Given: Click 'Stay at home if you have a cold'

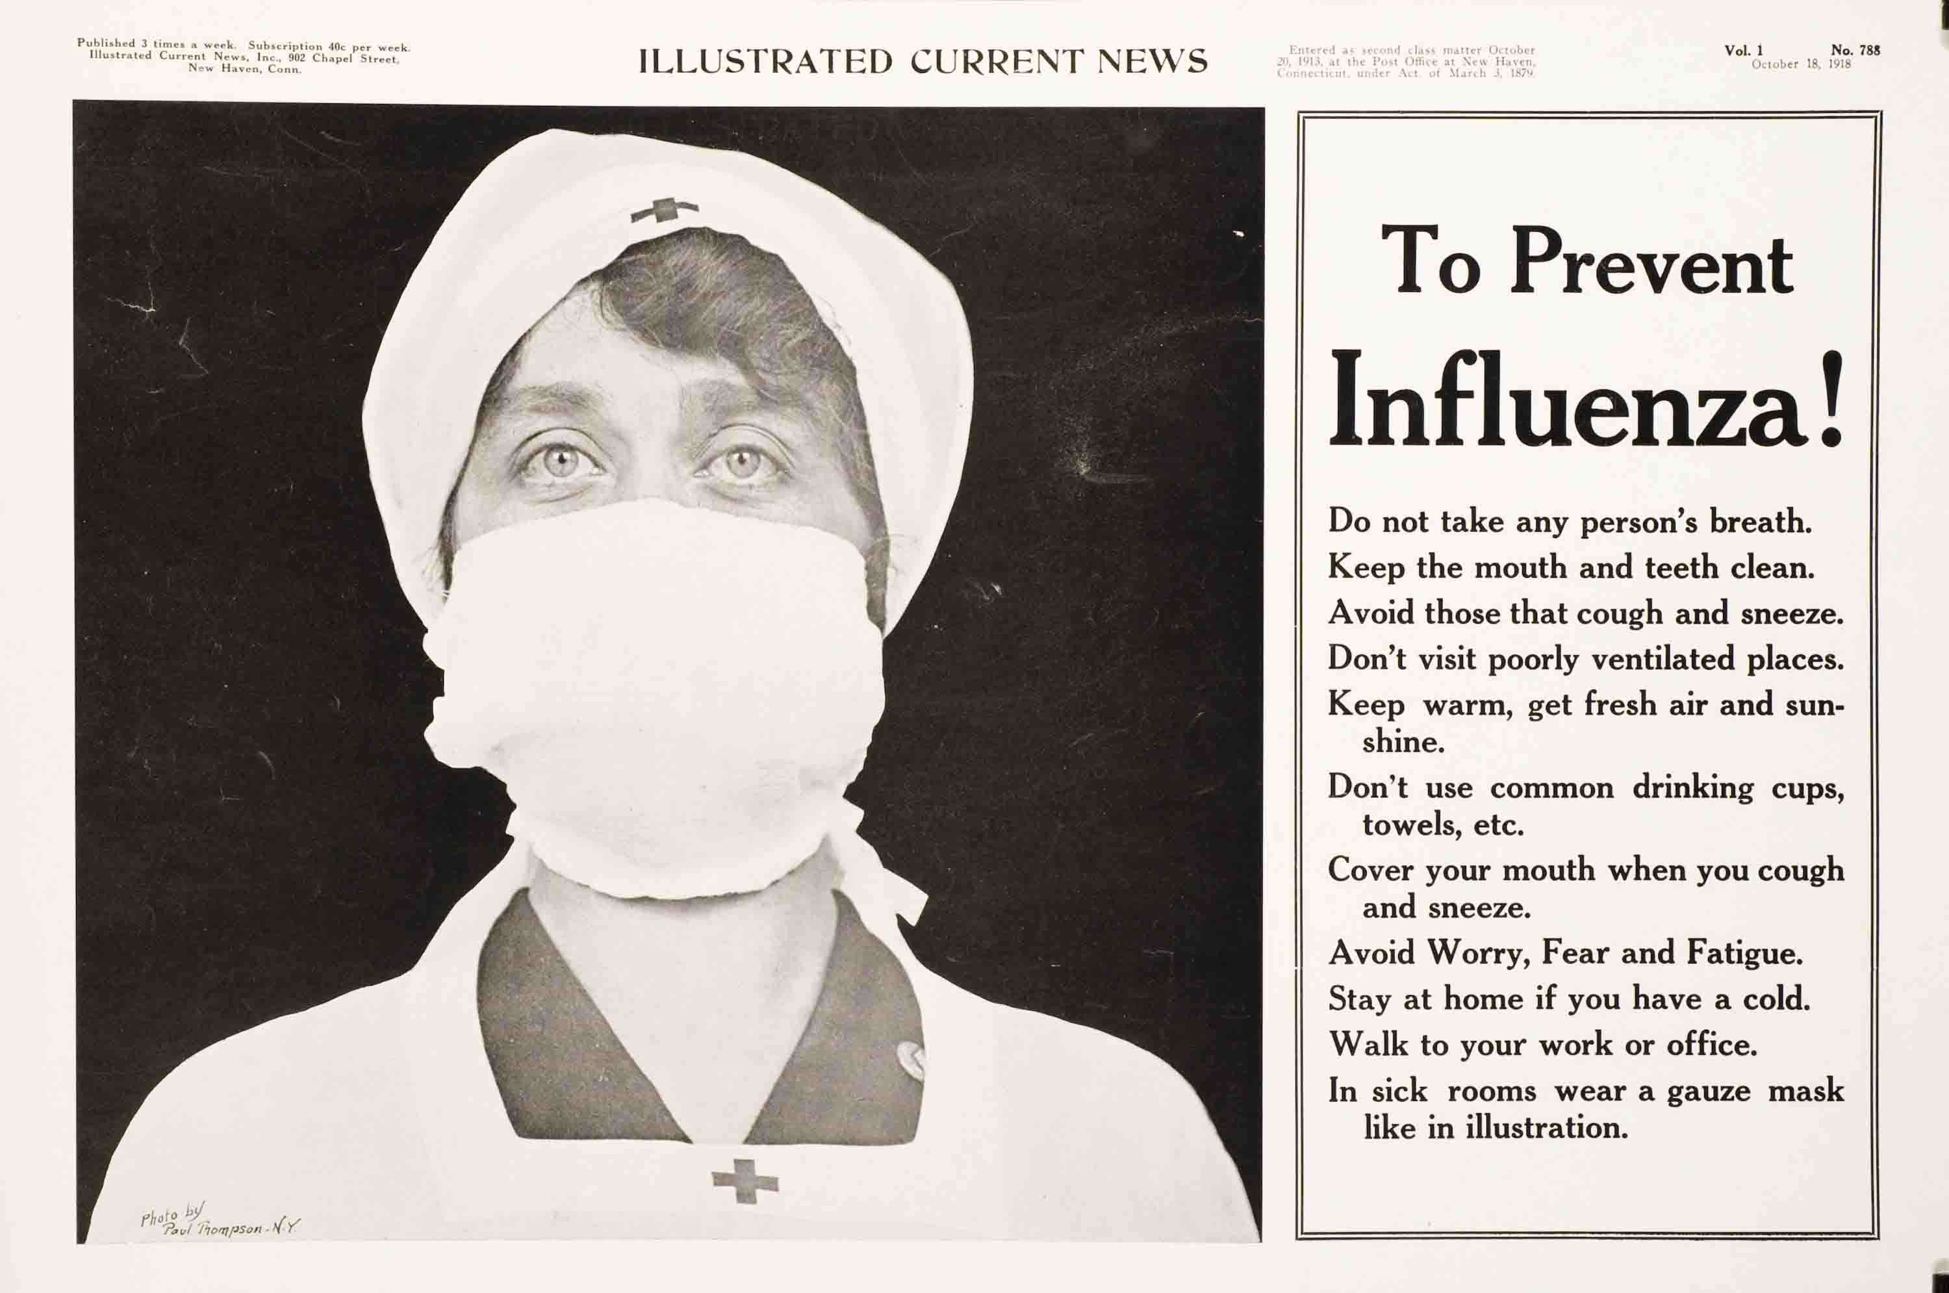Looking at the screenshot, I should tap(1569, 999).
